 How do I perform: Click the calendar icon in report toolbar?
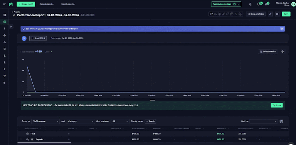tap(232, 14)
